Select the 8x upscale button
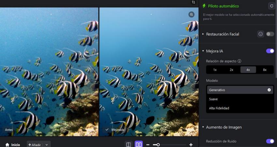This screenshot has height=147, width=277. pyautogui.click(x=265, y=70)
